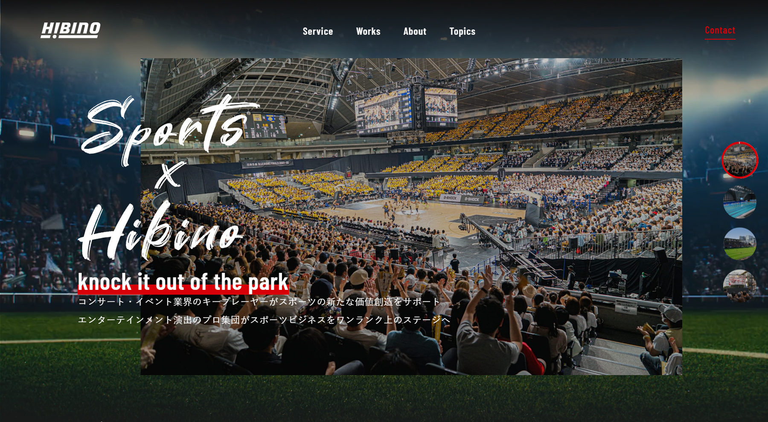Click the Japanese line beginning コンサート・イベント
This screenshot has height=422, width=768.
pyautogui.click(x=259, y=302)
